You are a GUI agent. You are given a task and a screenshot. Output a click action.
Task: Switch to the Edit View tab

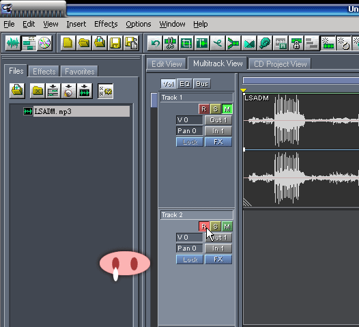(167, 64)
